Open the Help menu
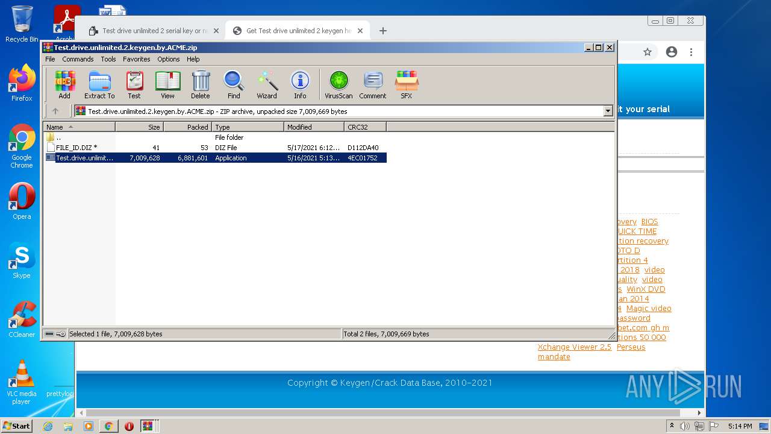771x434 pixels. pos(193,59)
